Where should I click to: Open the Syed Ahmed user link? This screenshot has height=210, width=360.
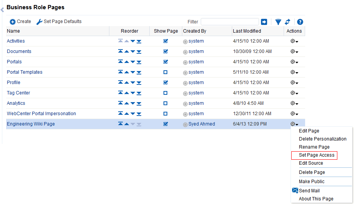tap(201, 124)
